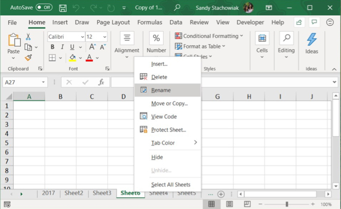Screen dimensions: 341x209
Task: Toggle Underline formatting
Action: (72, 47)
